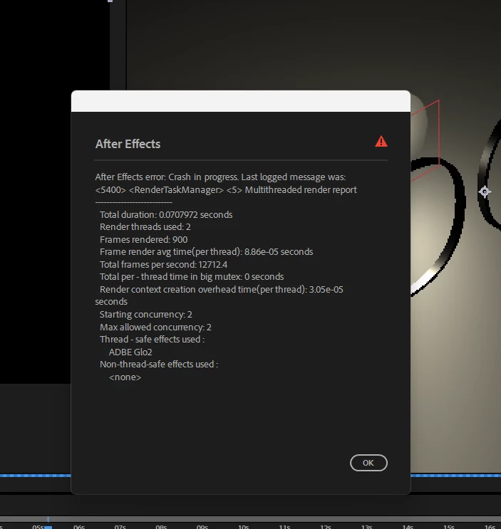501x529 pixels.
Task: Select the "Frame render avg time(per thread)" line
Action: (x=206, y=252)
